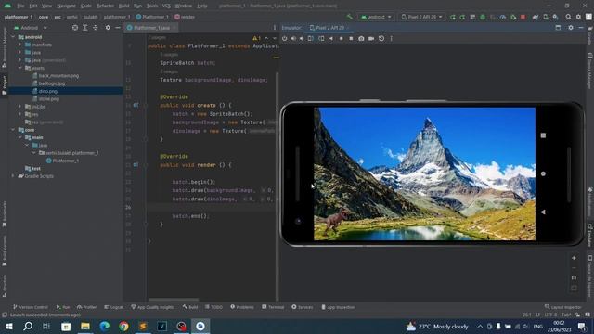594x334 pixels.
Task: Expand Gradle Scripts node
Action: pos(14,176)
